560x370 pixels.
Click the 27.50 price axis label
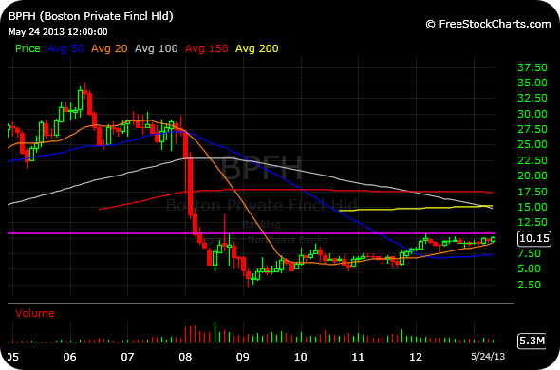click(532, 129)
